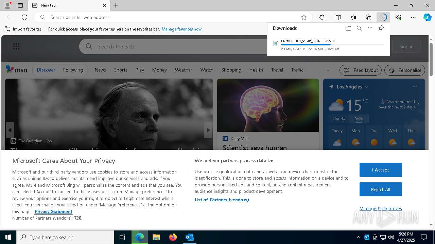The width and height of the screenshot is (435, 244).
Task: Show hidden system tray icons
Action: 359,237
